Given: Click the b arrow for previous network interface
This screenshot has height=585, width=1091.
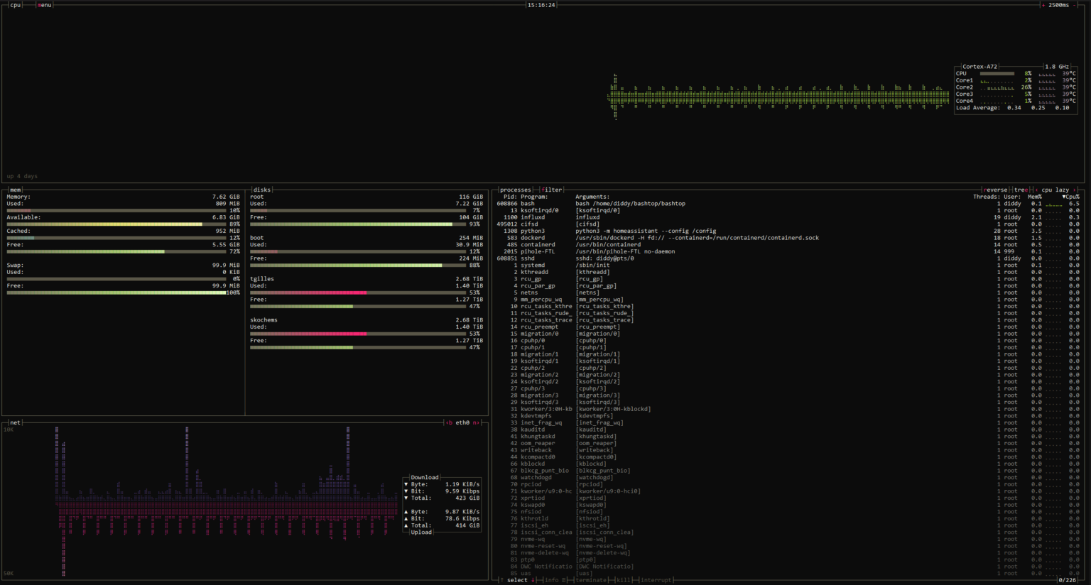Looking at the screenshot, I should (x=448, y=422).
